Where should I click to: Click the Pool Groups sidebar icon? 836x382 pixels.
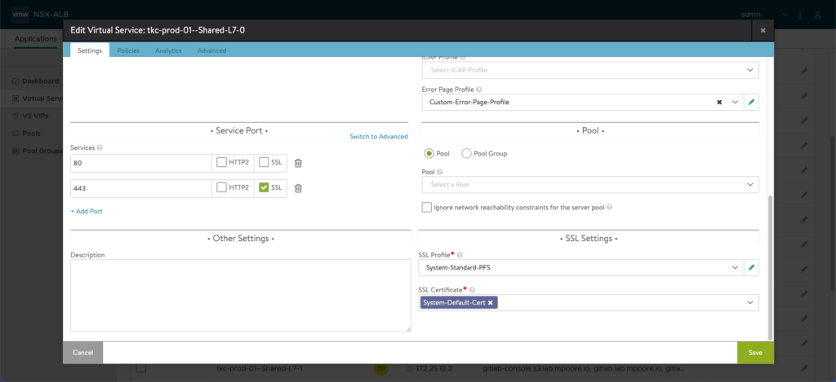pos(16,151)
